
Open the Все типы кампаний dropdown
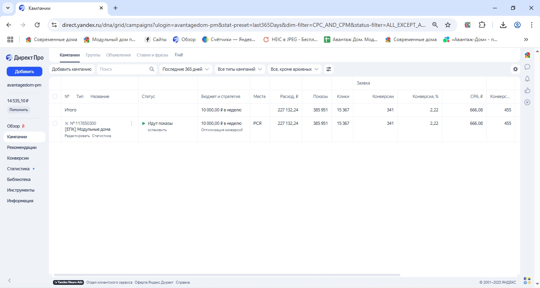pyautogui.click(x=239, y=69)
